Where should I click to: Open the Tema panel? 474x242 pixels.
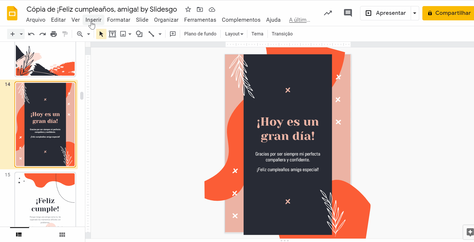[x=257, y=34]
